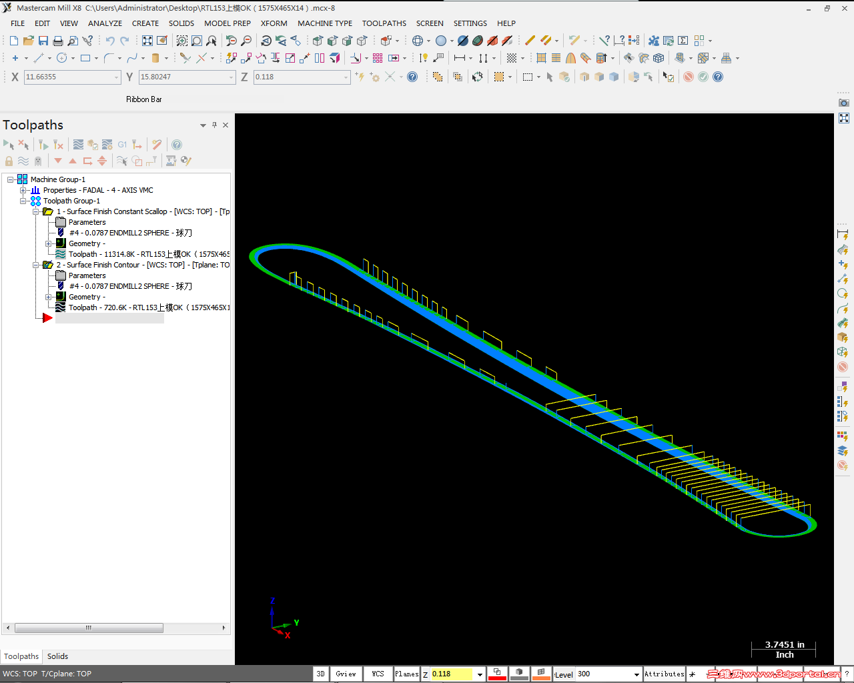Toggle lock on selected operations
854x683 pixels.
click(x=9, y=161)
